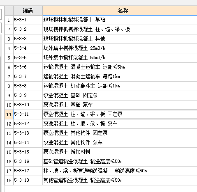
Task: Select row number 14 header
Action: [x=9, y=143]
